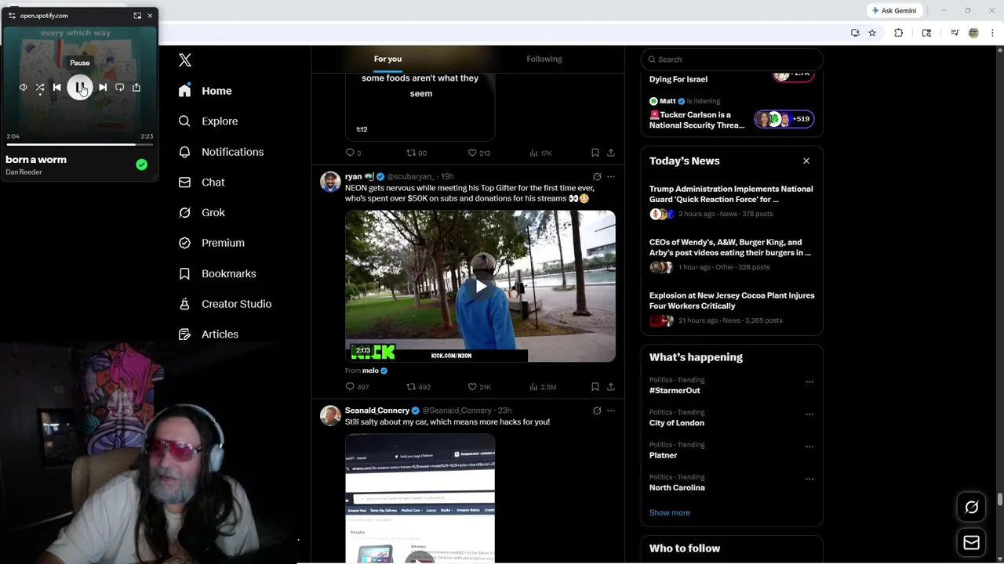The image size is (1004, 564).
Task: Open more options for City of London trend
Action: click(x=809, y=414)
